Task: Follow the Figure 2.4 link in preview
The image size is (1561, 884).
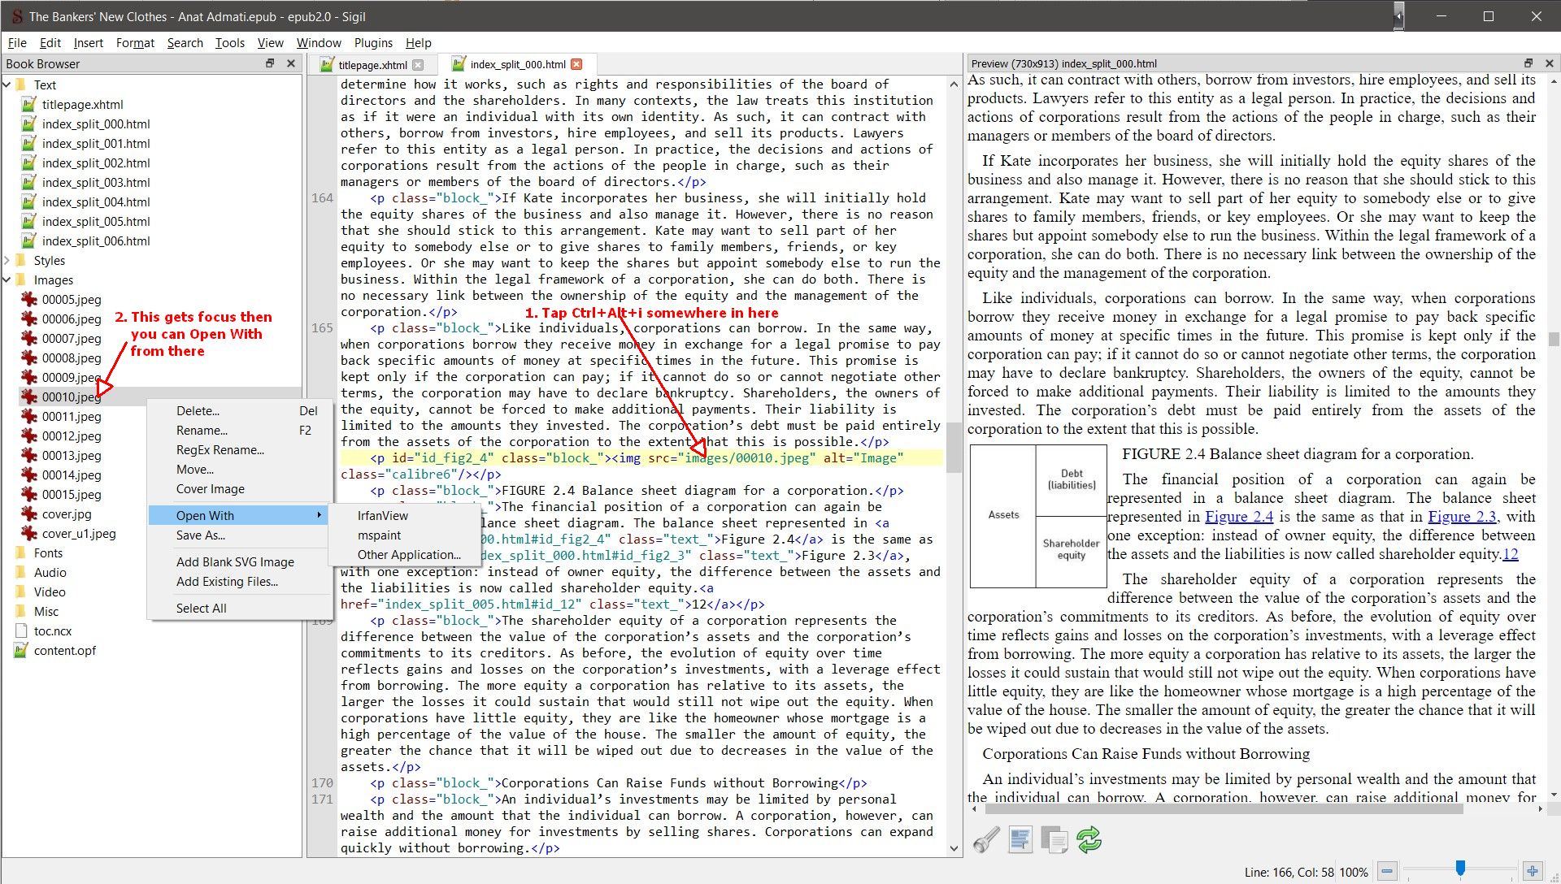Action: 1238,517
